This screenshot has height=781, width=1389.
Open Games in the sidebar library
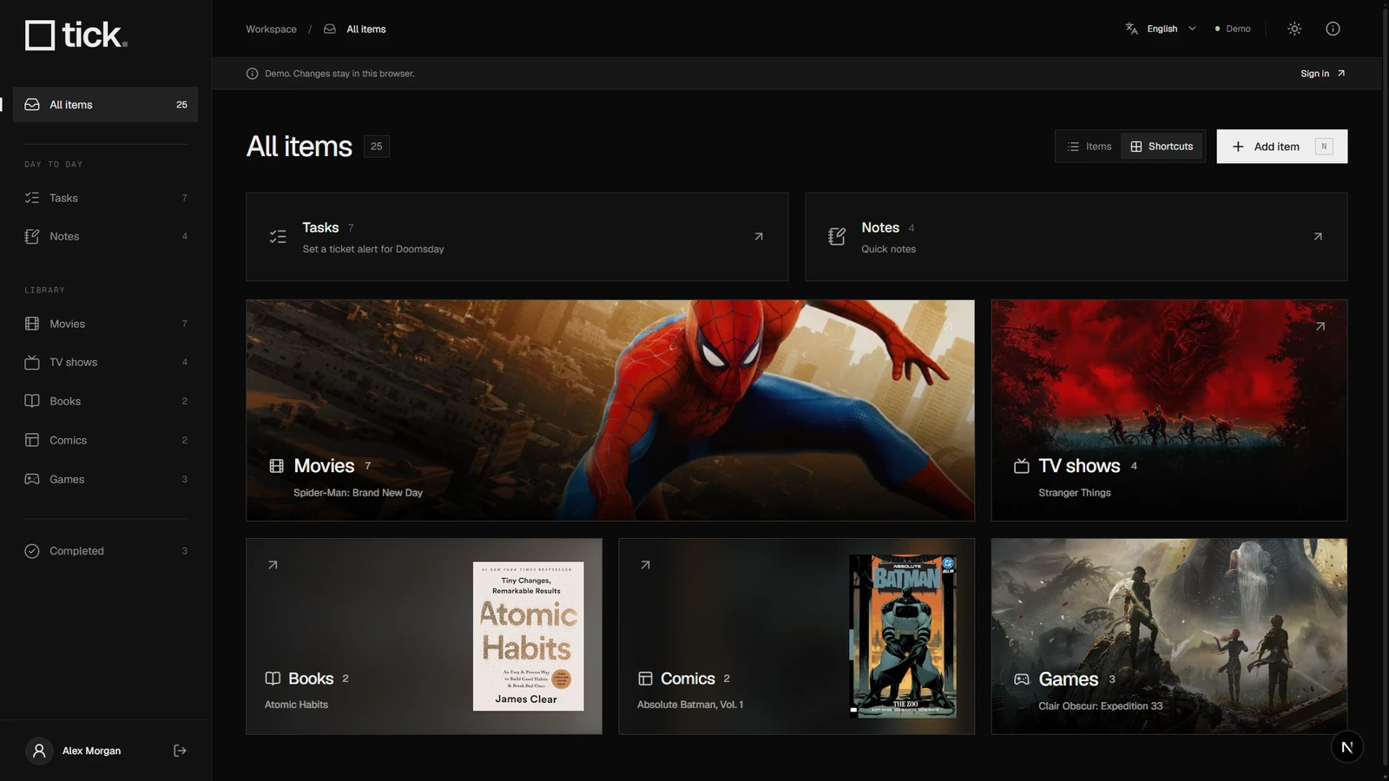point(106,479)
